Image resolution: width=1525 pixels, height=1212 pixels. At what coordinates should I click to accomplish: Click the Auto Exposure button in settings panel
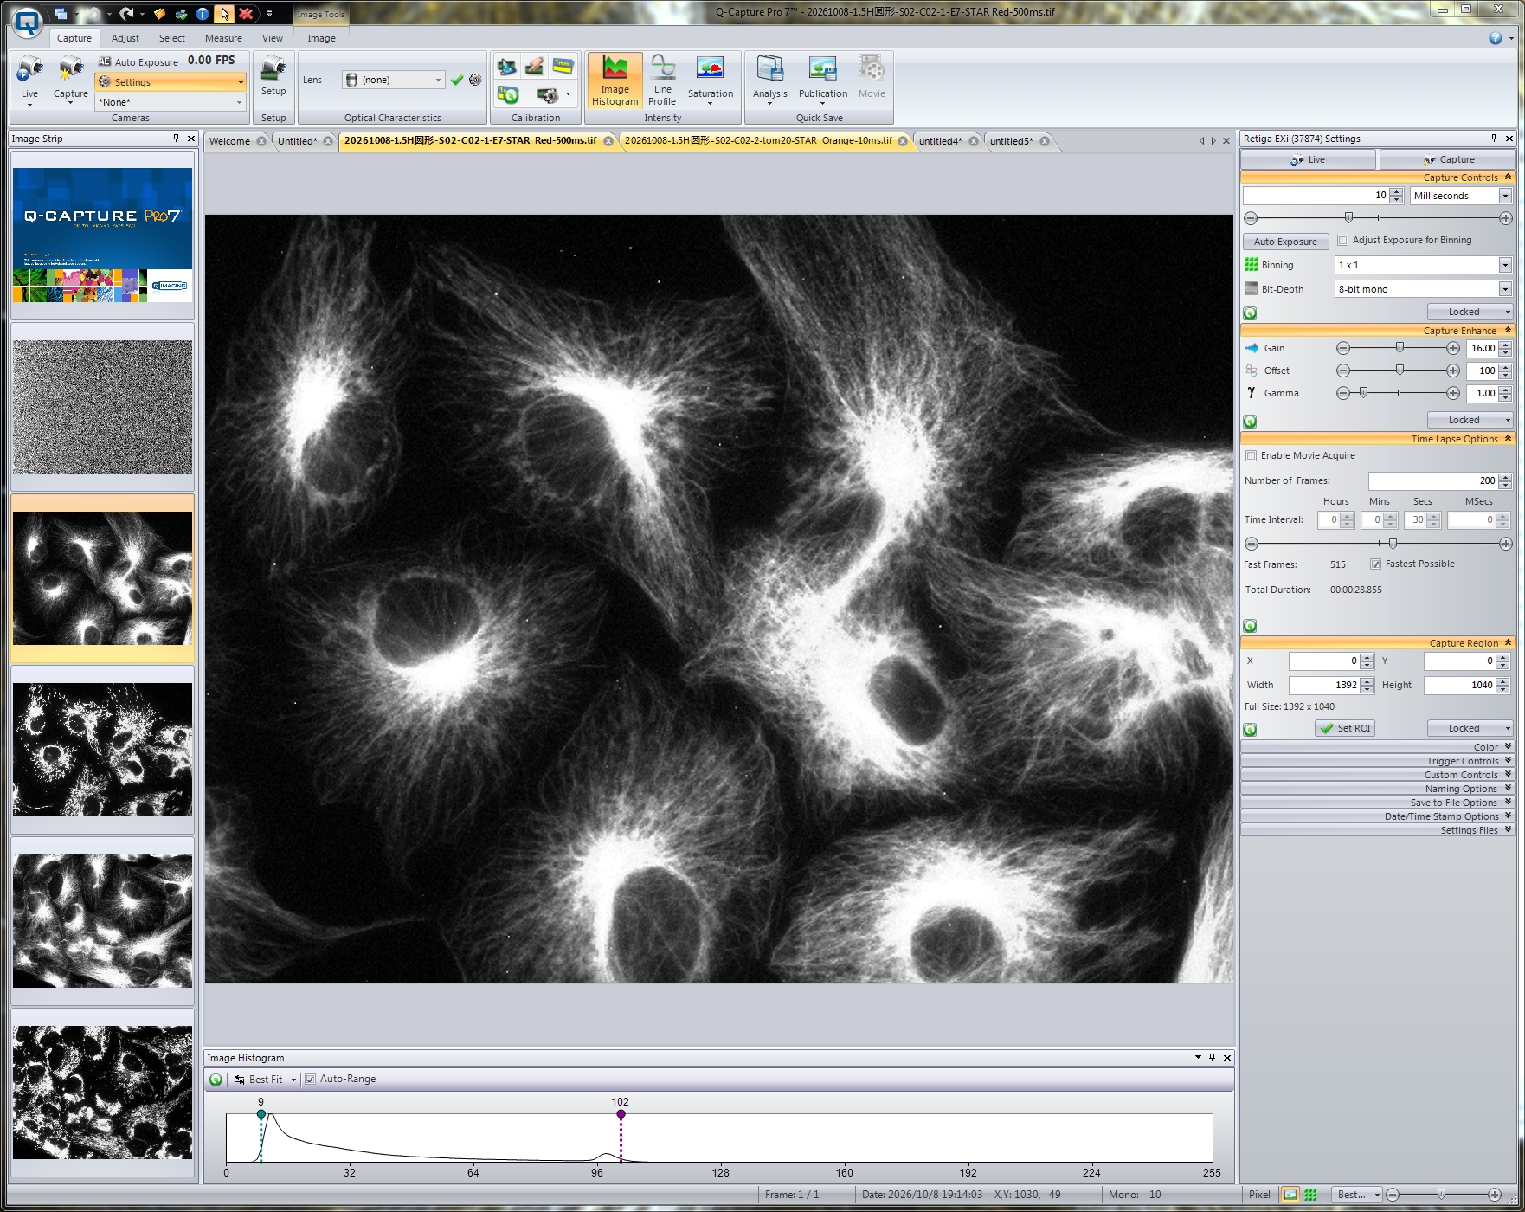pyautogui.click(x=1285, y=242)
